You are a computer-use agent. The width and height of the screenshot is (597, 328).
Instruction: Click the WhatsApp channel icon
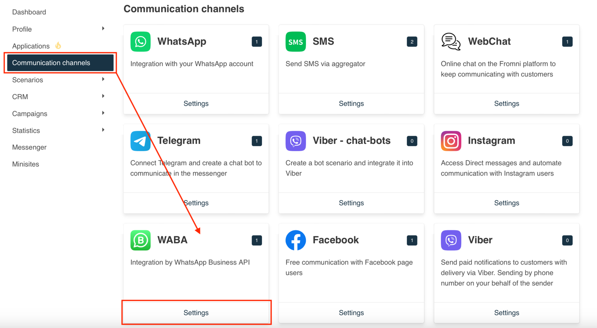pos(140,42)
